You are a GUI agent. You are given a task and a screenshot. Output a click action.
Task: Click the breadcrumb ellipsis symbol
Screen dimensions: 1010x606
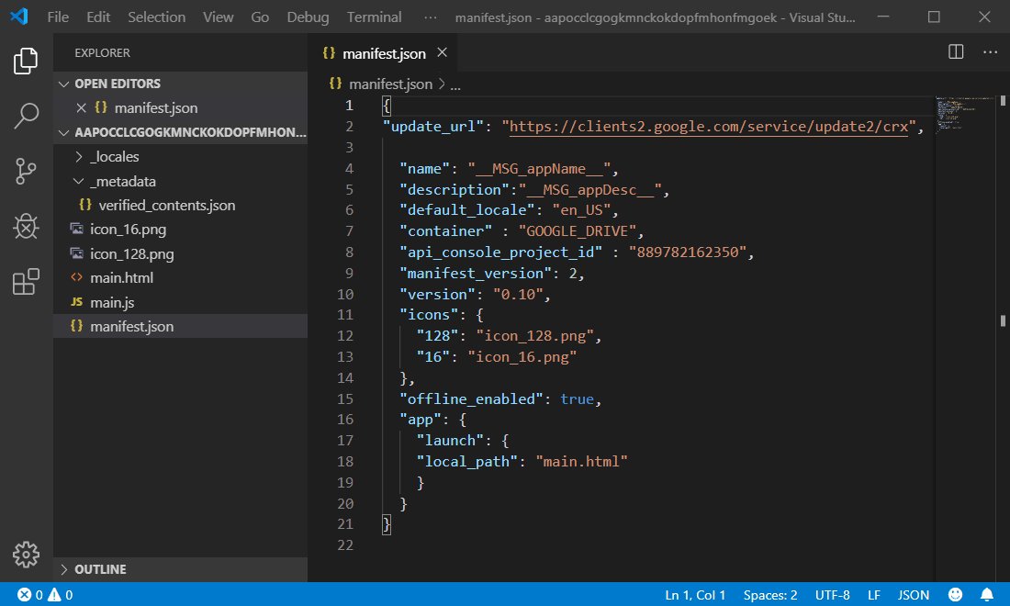(x=455, y=84)
